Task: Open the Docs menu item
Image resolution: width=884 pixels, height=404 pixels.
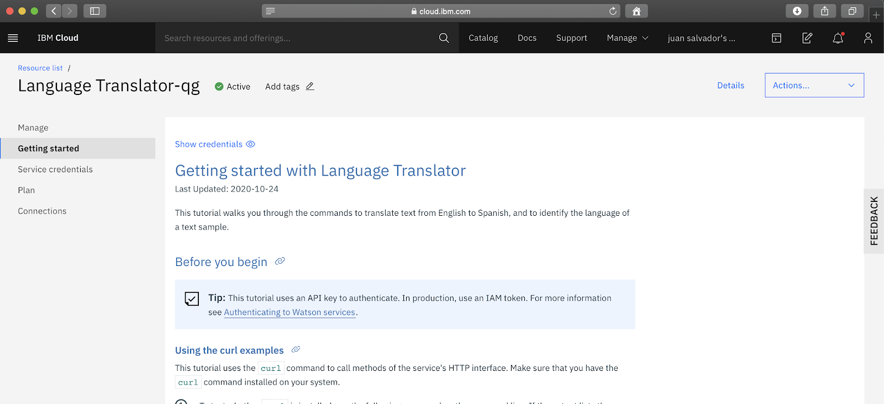Action: 527,38
